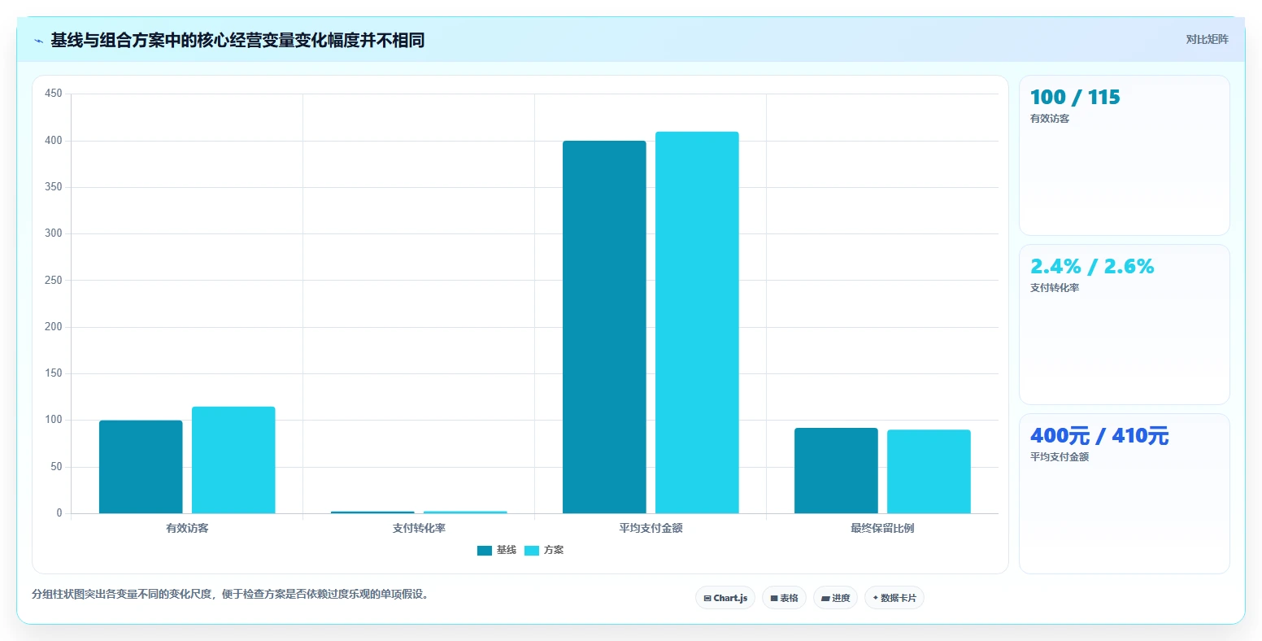
Task: Click the 方案 legend color swatch
Action: point(532,551)
